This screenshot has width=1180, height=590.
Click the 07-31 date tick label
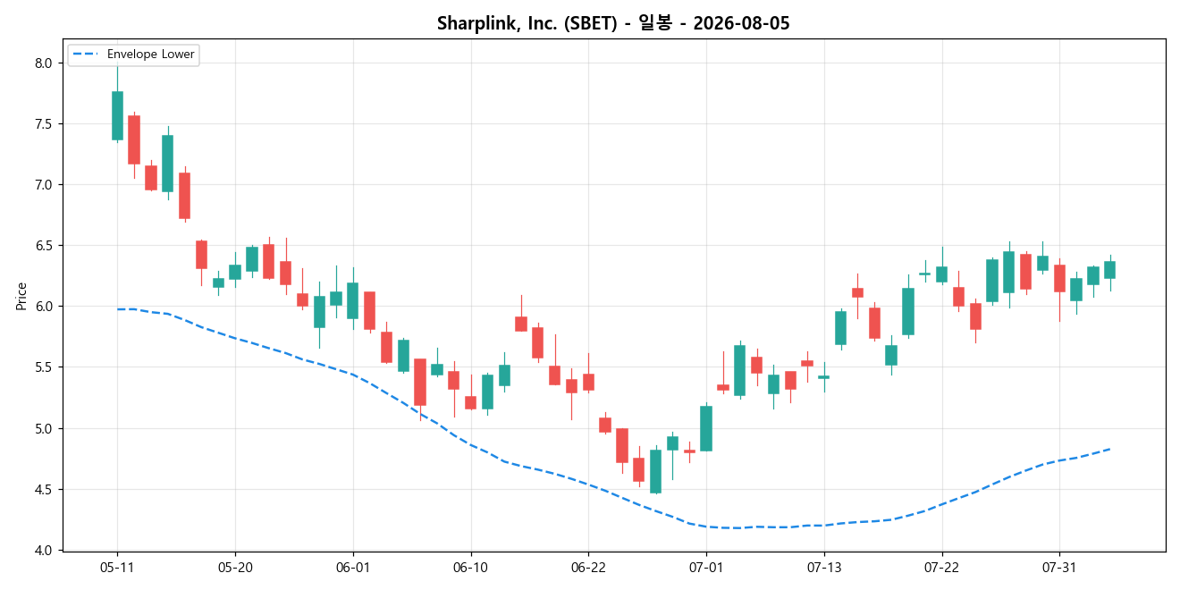click(x=1059, y=568)
